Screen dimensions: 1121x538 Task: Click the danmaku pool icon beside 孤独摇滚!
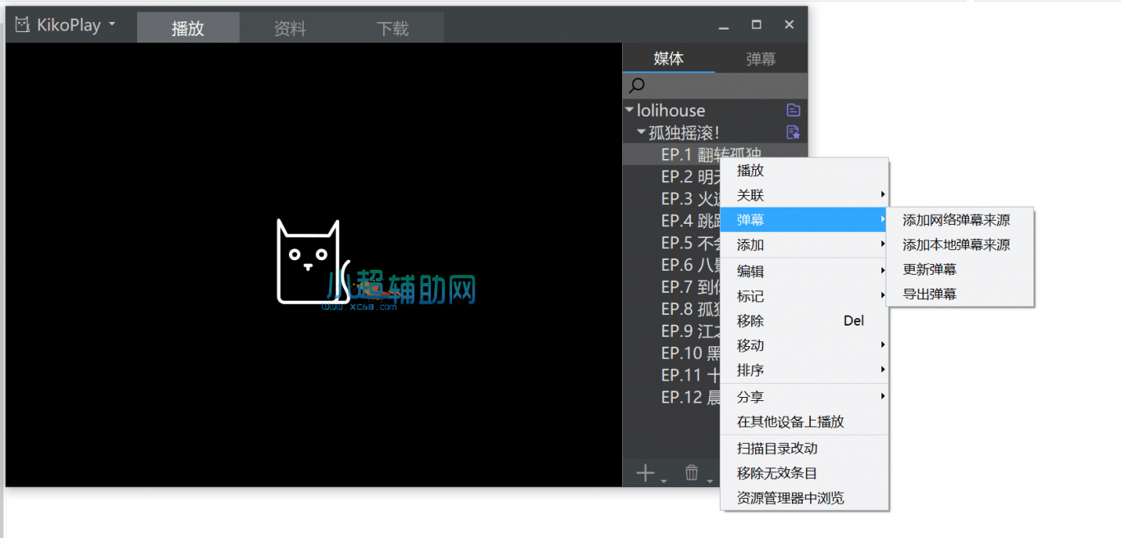pyautogui.click(x=792, y=131)
